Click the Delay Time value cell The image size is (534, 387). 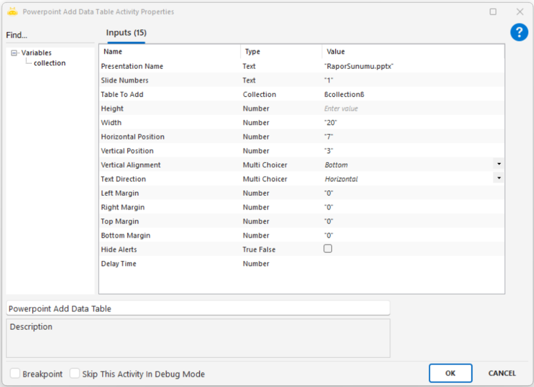[407, 264]
